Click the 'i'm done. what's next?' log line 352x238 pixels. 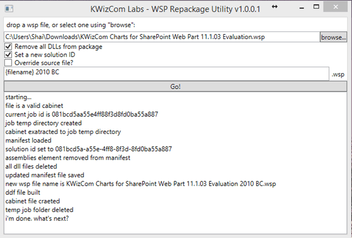tap(37, 218)
